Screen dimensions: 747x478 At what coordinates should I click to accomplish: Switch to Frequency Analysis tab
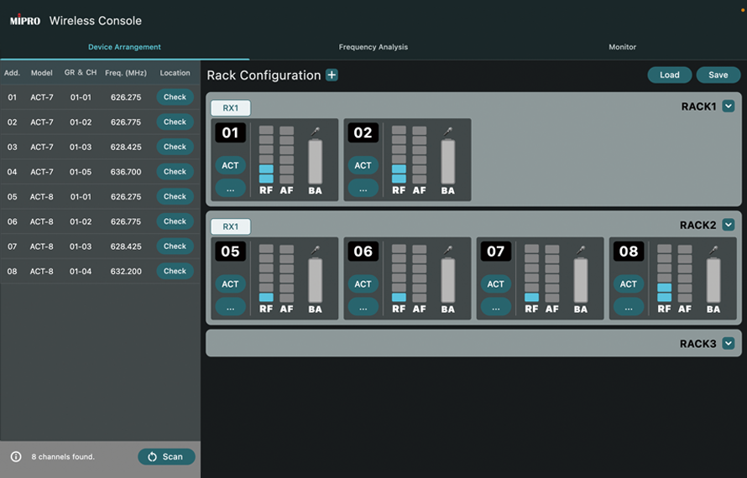tap(373, 47)
